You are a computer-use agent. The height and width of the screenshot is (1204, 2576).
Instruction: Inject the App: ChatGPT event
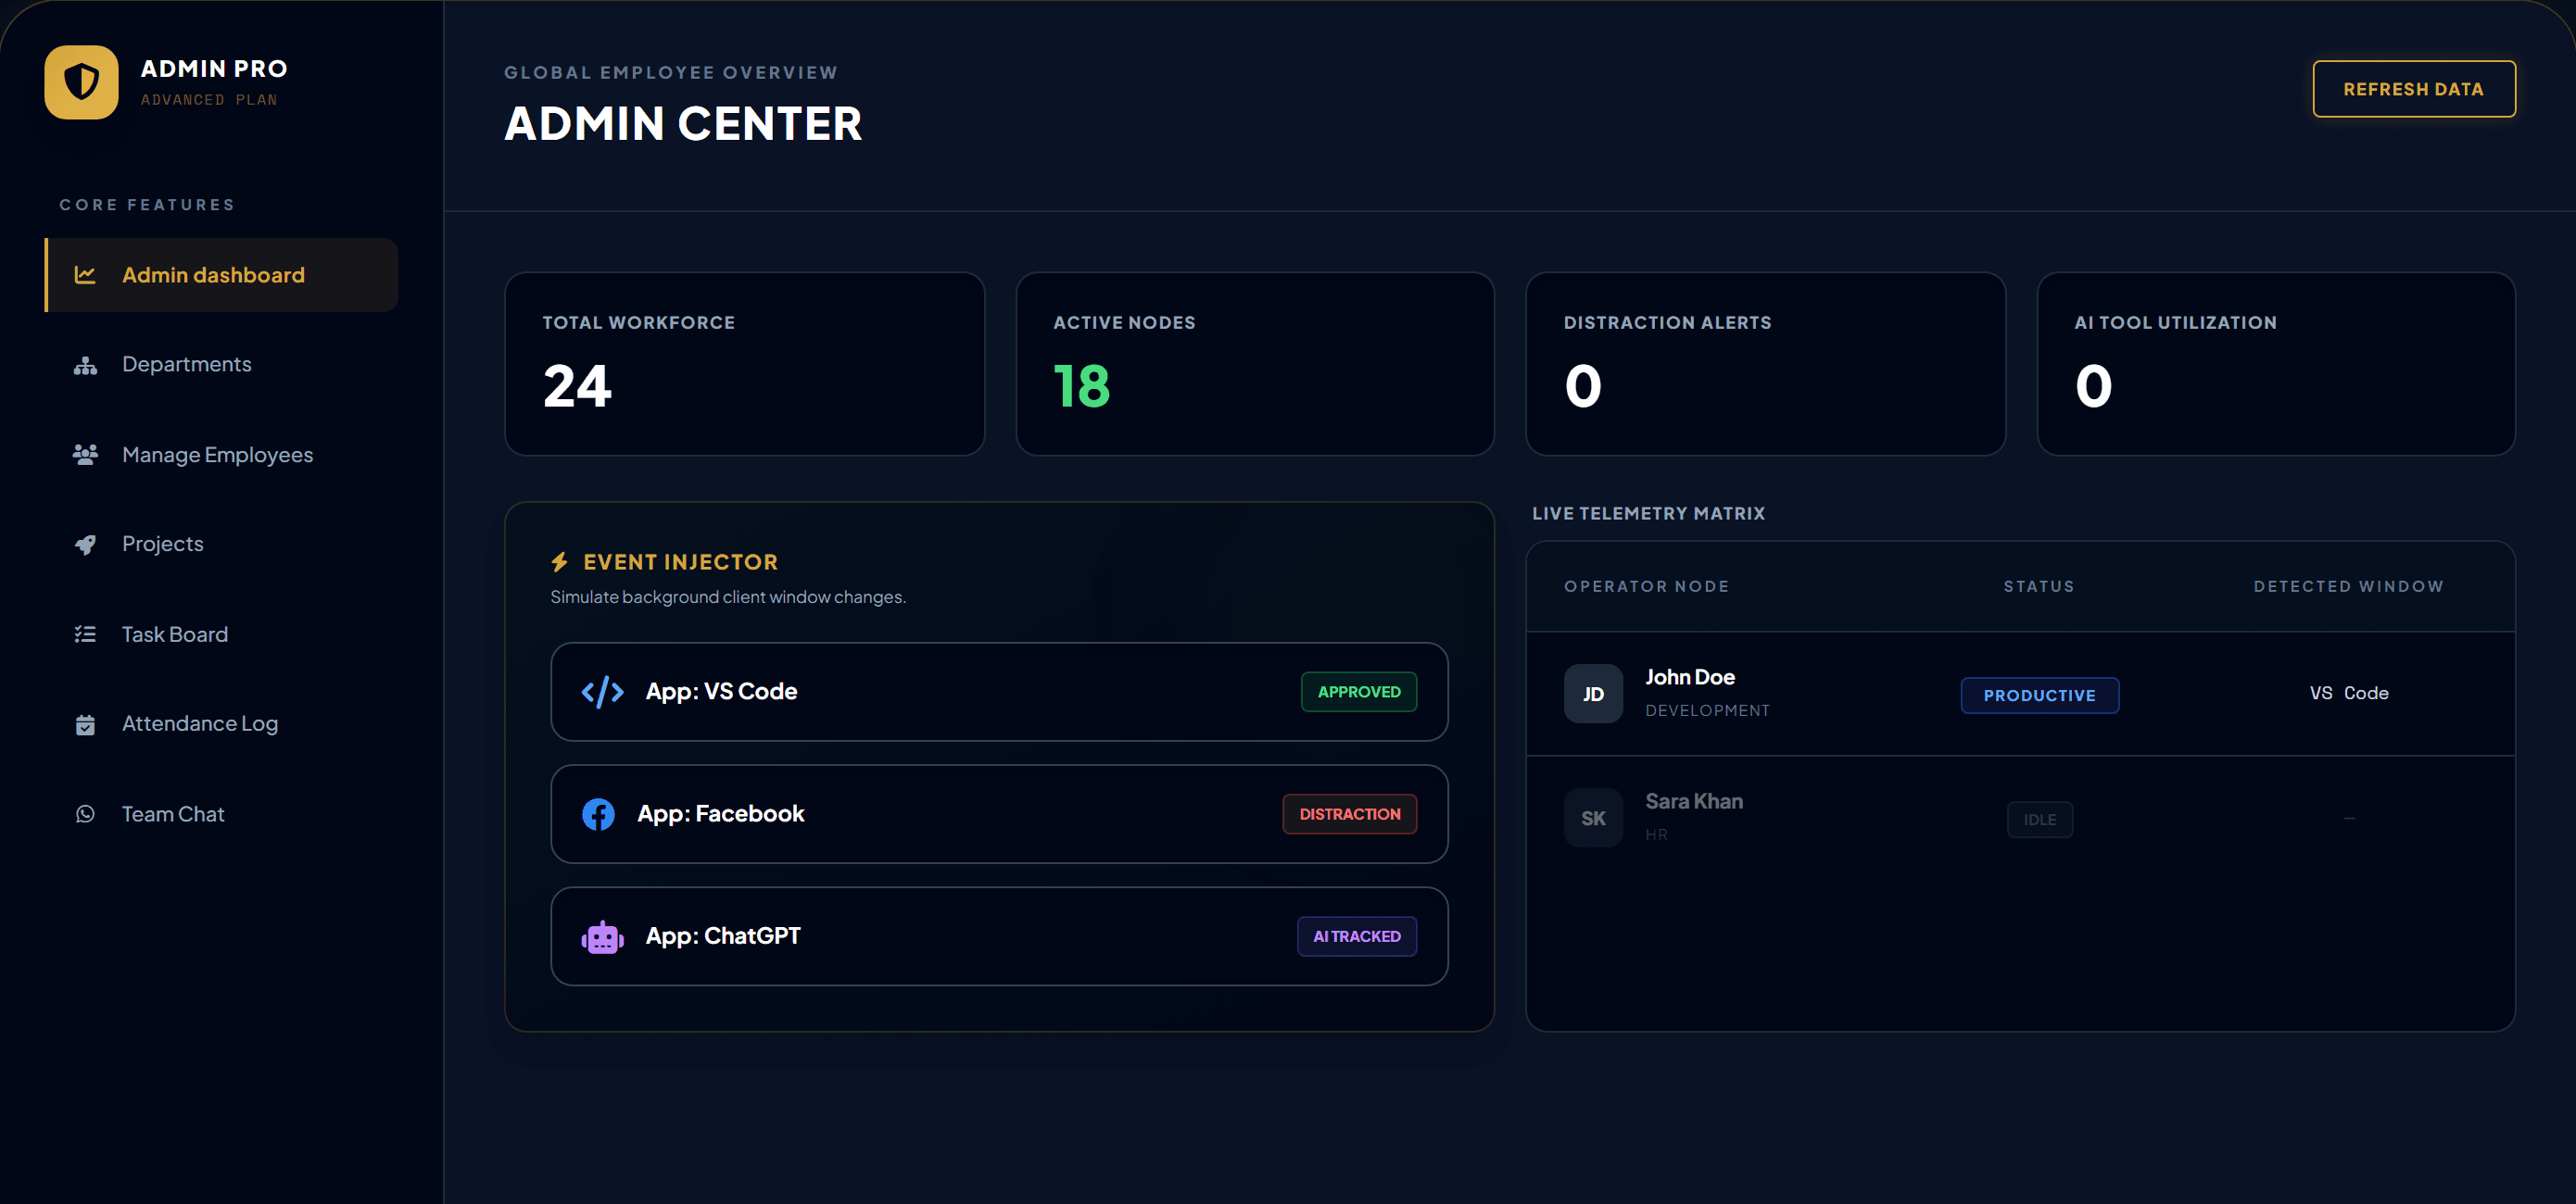pos(999,936)
